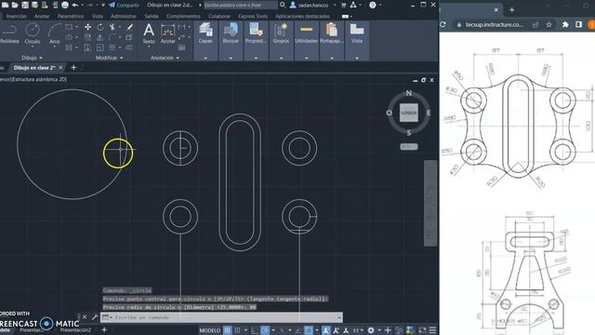Toggle ortho mode in status bar

point(255,330)
